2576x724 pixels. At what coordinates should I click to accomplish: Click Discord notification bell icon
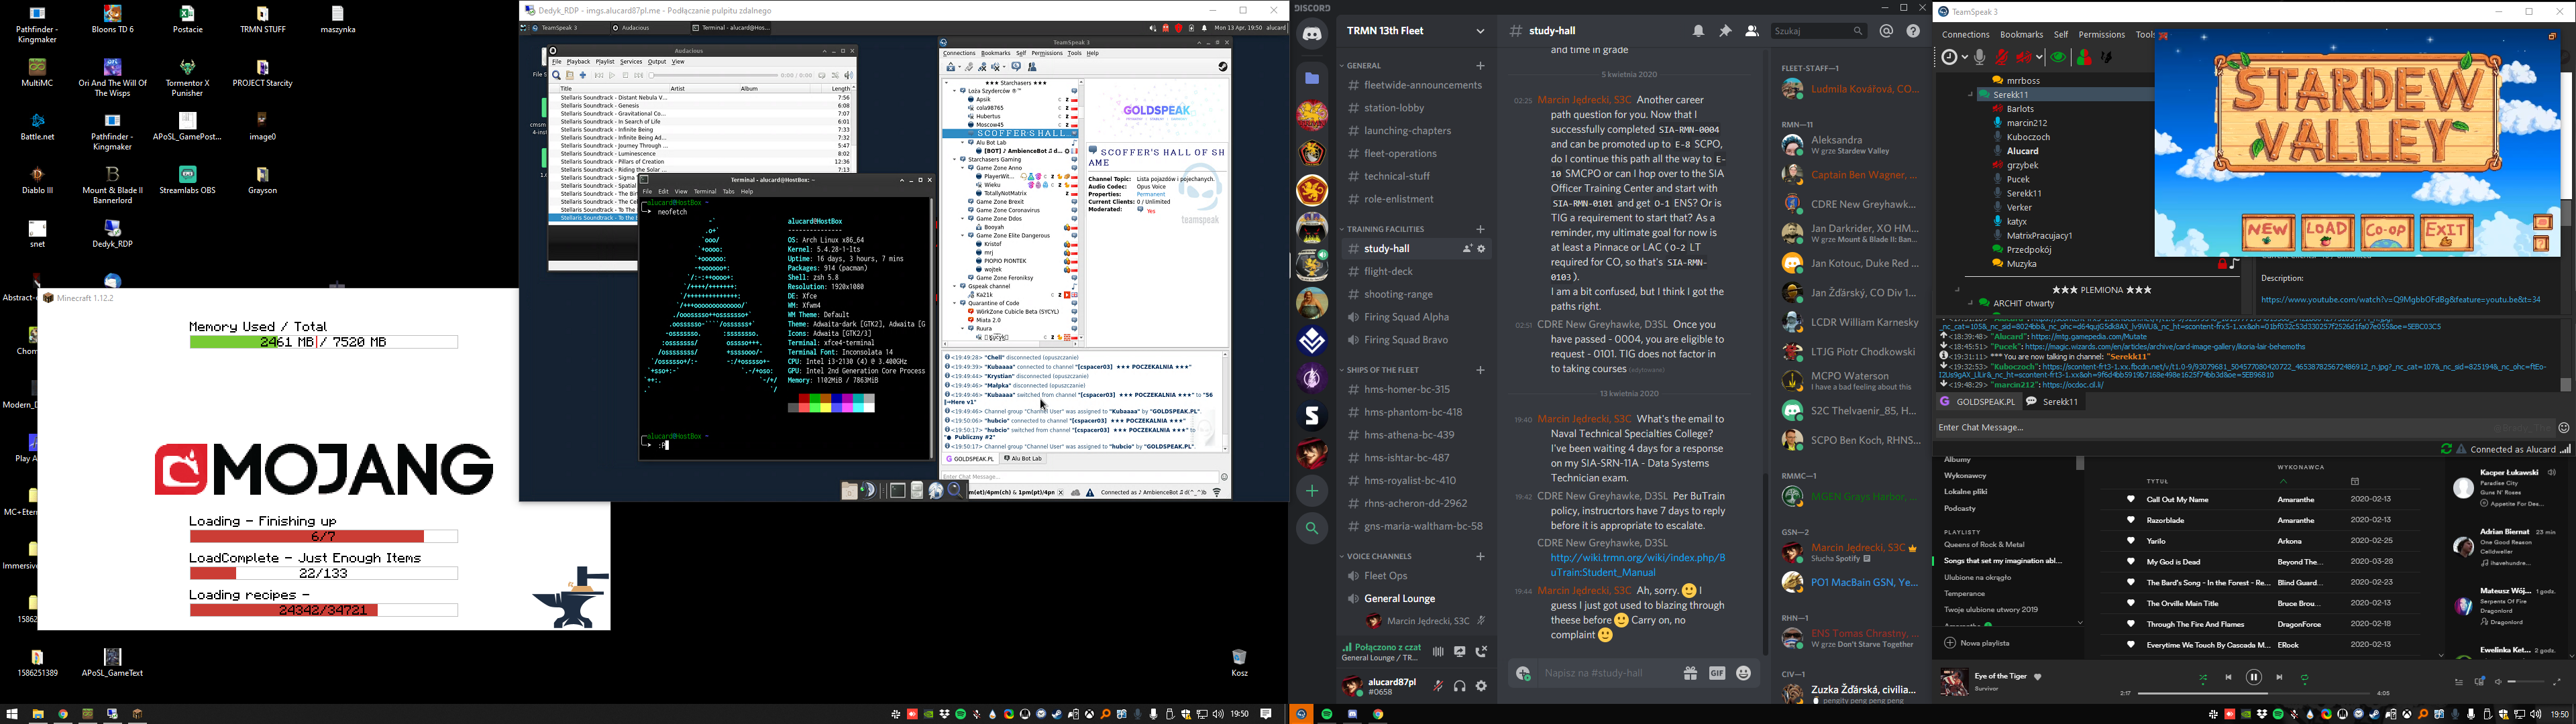(1698, 32)
